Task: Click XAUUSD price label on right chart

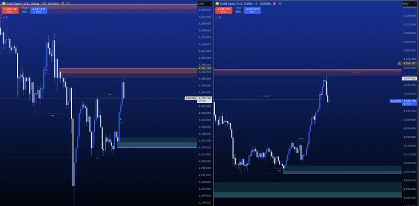Action: pyautogui.click(x=395, y=101)
